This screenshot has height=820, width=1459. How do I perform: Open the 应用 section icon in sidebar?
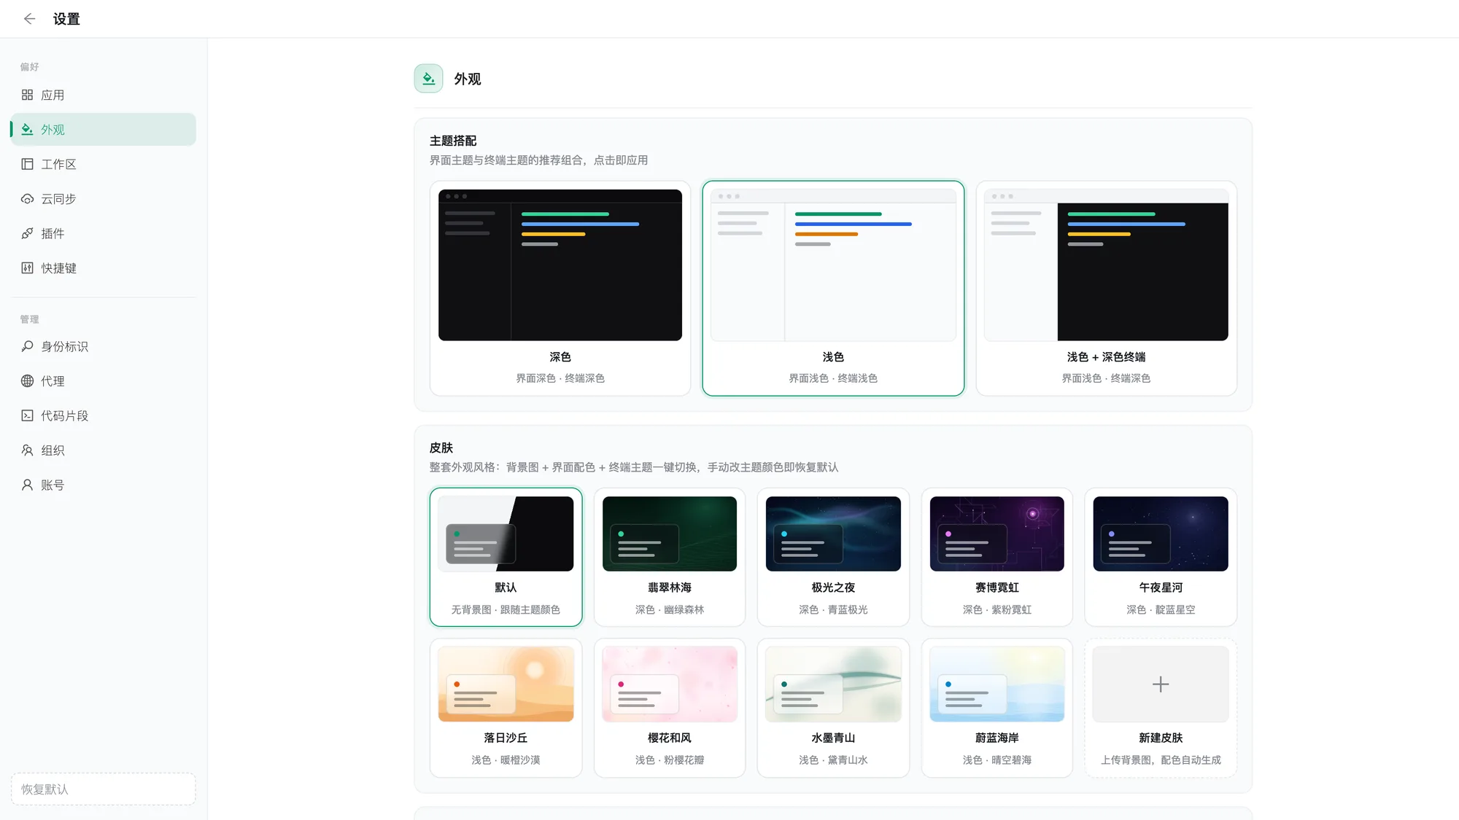[27, 95]
